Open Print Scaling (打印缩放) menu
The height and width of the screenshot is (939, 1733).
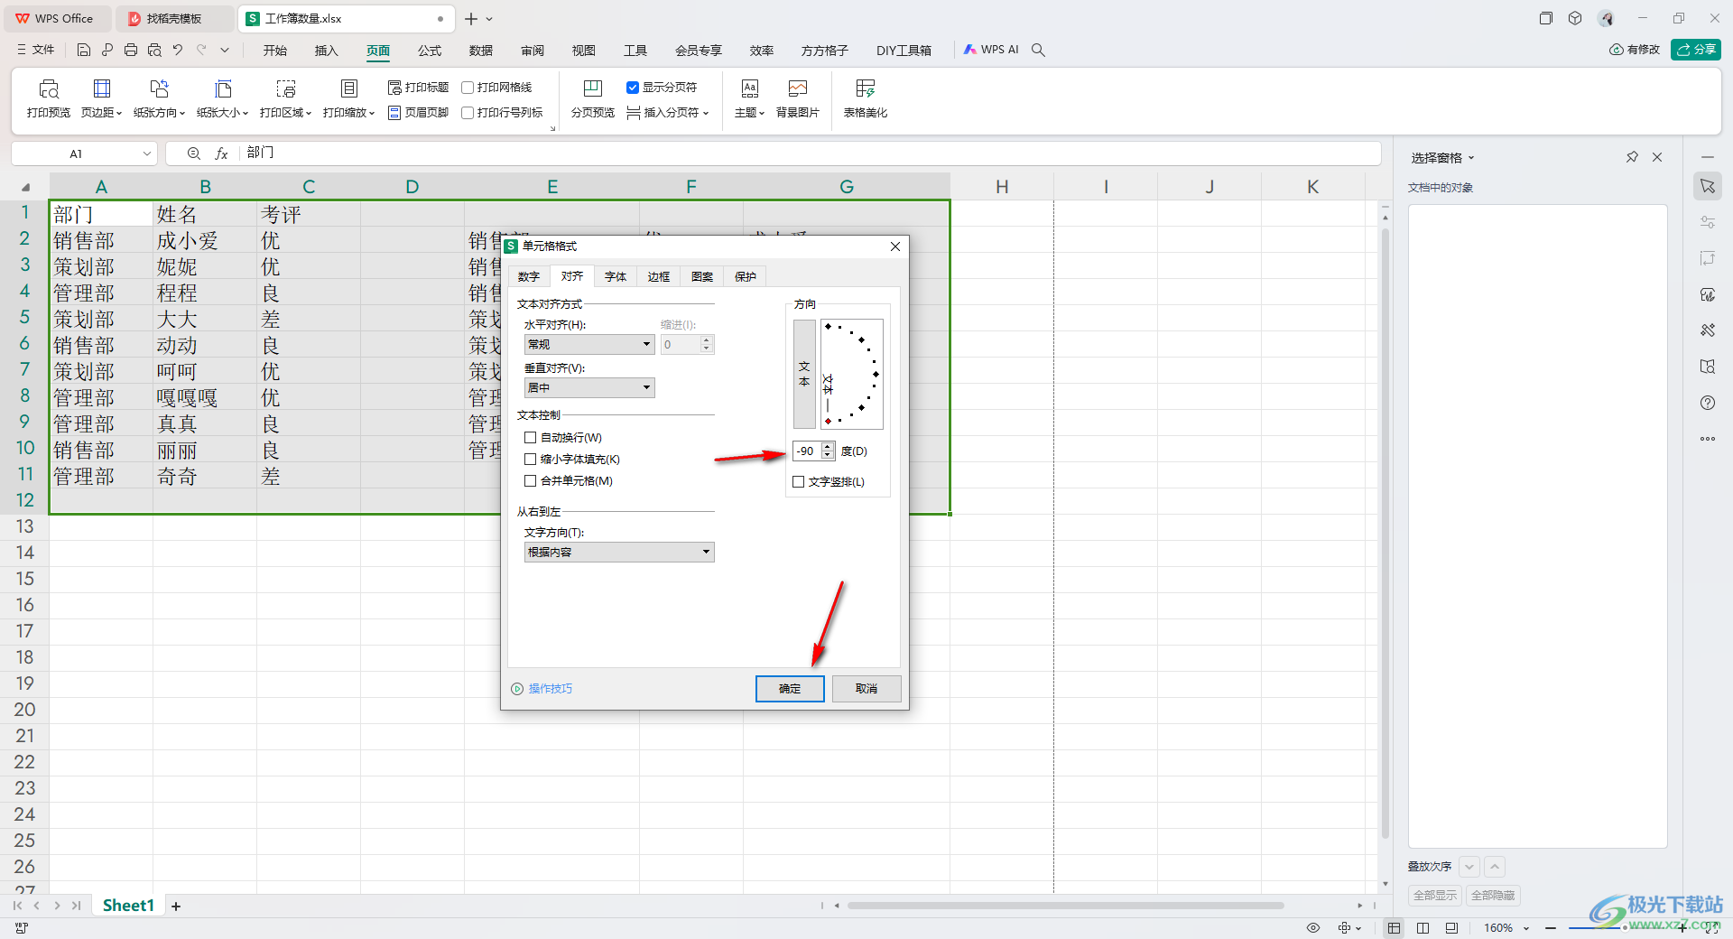click(348, 98)
